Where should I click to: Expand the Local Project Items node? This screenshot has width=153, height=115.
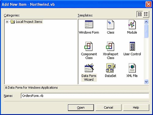tap(7, 22)
